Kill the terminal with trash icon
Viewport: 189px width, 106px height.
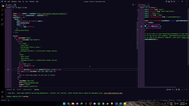(x=179, y=90)
